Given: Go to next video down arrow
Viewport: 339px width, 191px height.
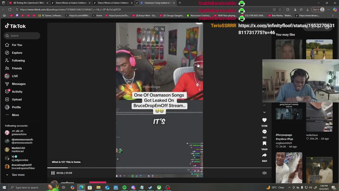Looking at the screenshot, I should click(264, 112).
